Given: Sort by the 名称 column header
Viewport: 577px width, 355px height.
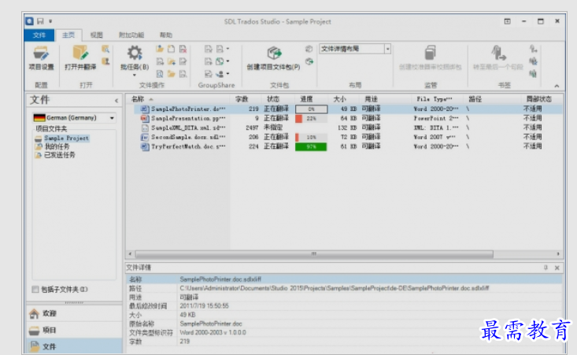Looking at the screenshot, I should click(x=138, y=99).
